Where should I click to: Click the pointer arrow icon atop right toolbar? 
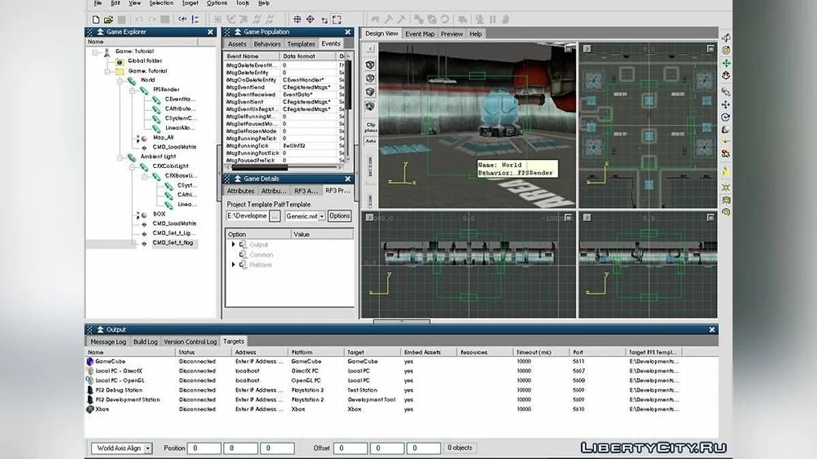726,37
